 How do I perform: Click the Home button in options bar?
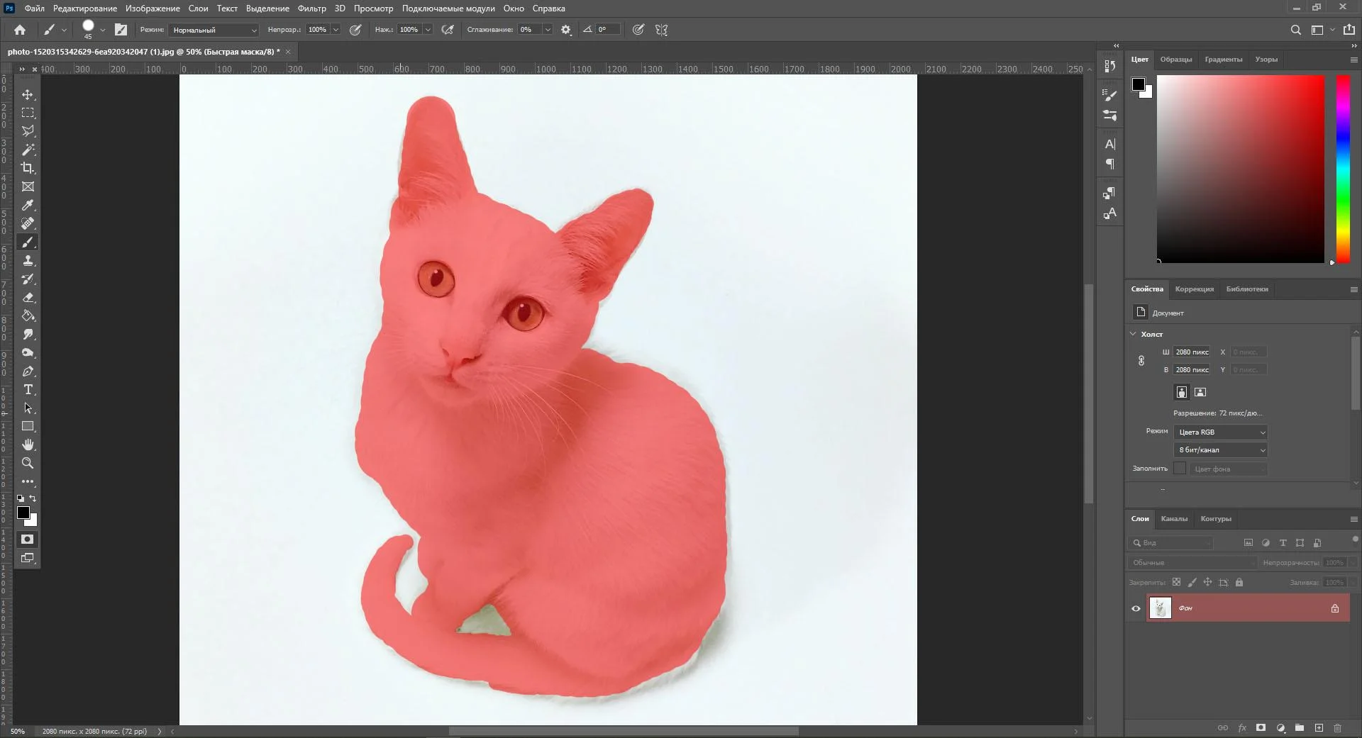pos(20,30)
